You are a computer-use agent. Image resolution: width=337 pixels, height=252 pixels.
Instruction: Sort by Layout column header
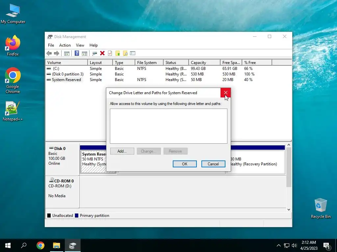100,63
